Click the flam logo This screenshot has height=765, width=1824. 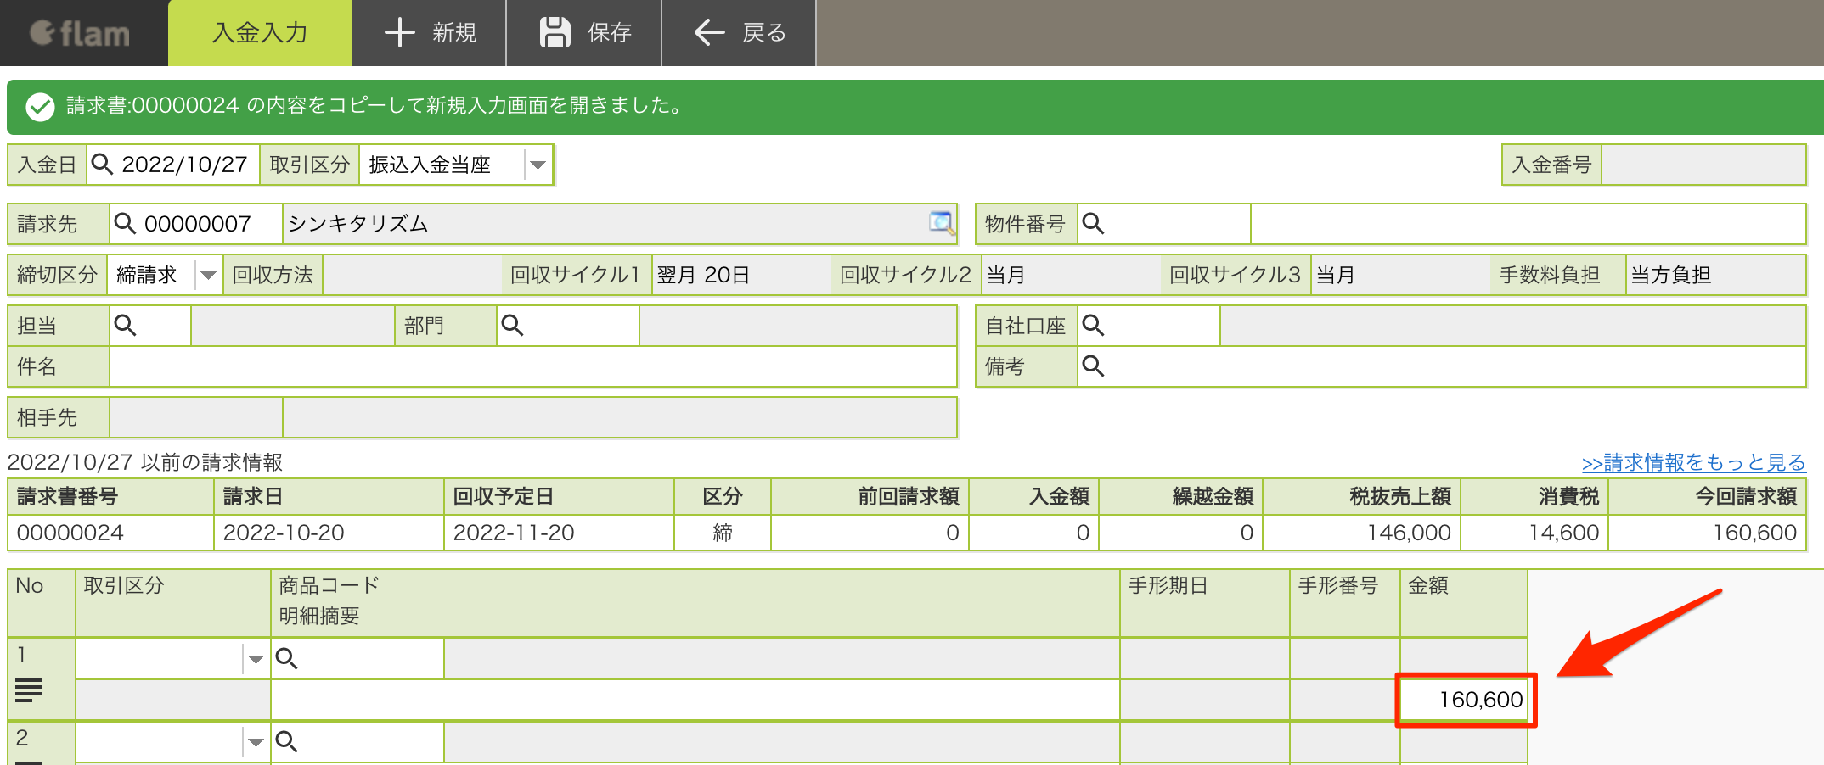[80, 33]
